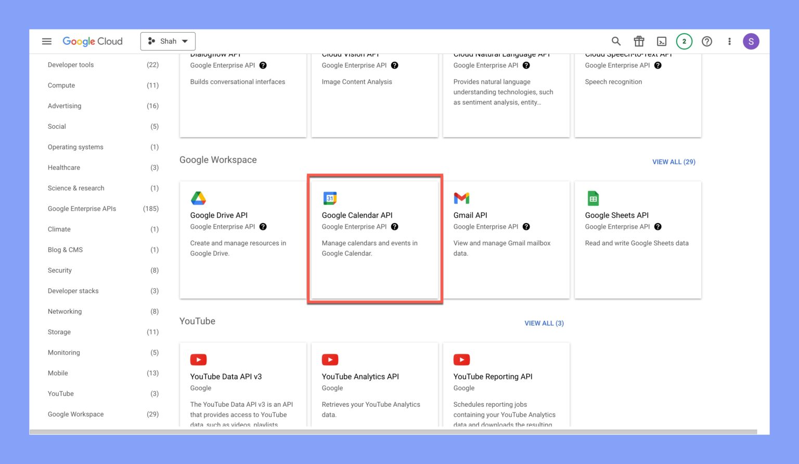The height and width of the screenshot is (464, 799).
Task: Expand the Shah project selector dropdown
Action: pyautogui.click(x=167, y=41)
